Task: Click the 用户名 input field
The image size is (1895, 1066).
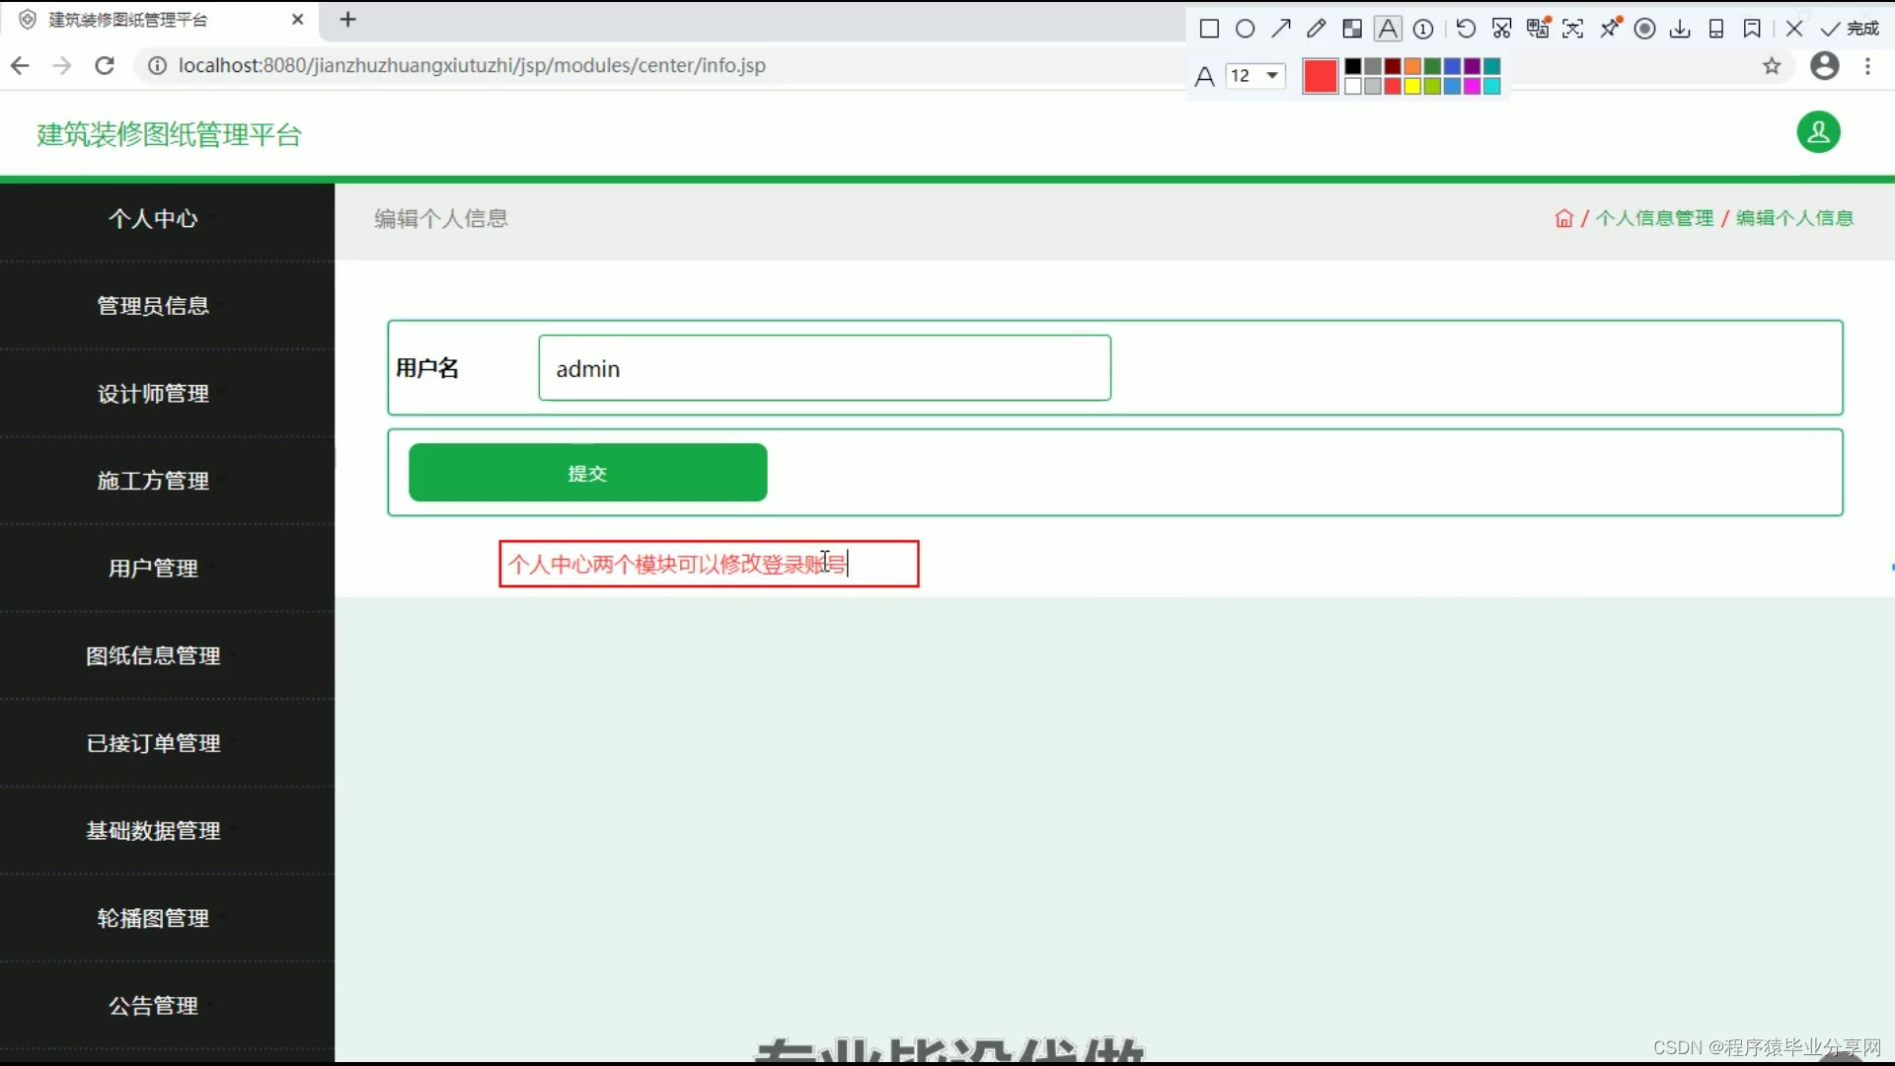Action: pos(824,368)
